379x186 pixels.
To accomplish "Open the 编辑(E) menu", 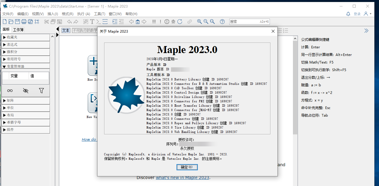I will tap(23, 14).
